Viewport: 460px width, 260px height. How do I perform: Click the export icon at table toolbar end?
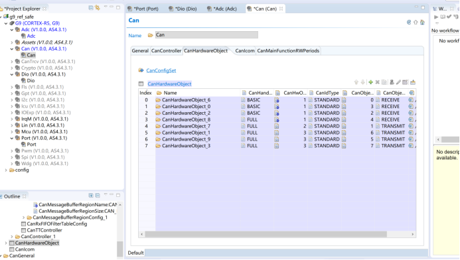click(x=413, y=82)
